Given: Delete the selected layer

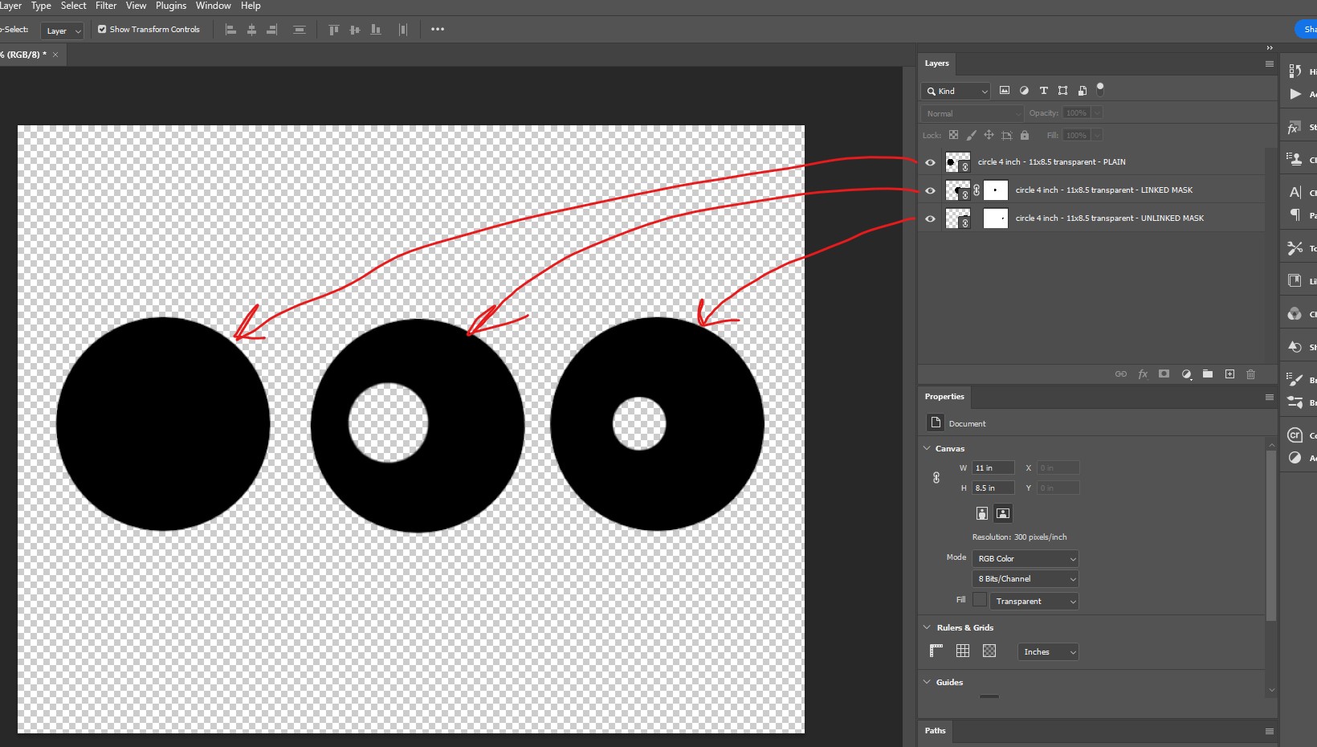Looking at the screenshot, I should pyautogui.click(x=1250, y=374).
